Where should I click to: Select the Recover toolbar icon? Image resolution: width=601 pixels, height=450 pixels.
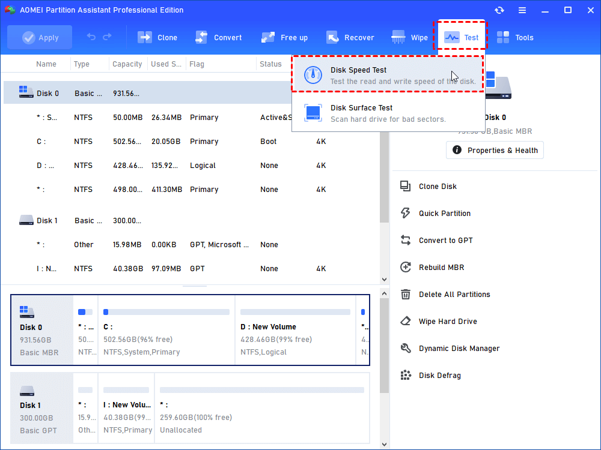350,37
